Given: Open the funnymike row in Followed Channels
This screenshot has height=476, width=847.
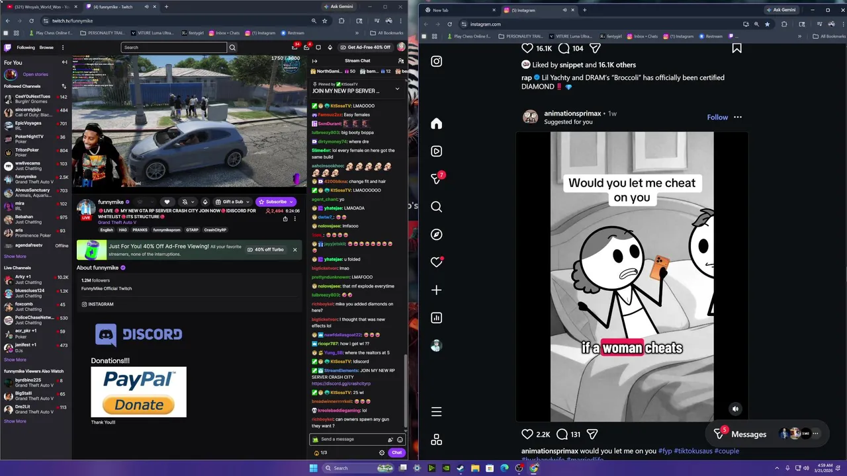Looking at the screenshot, I should point(36,179).
